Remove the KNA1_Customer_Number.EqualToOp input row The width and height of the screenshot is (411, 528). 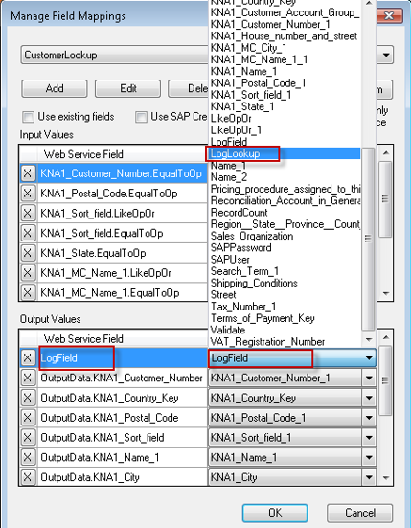28,173
